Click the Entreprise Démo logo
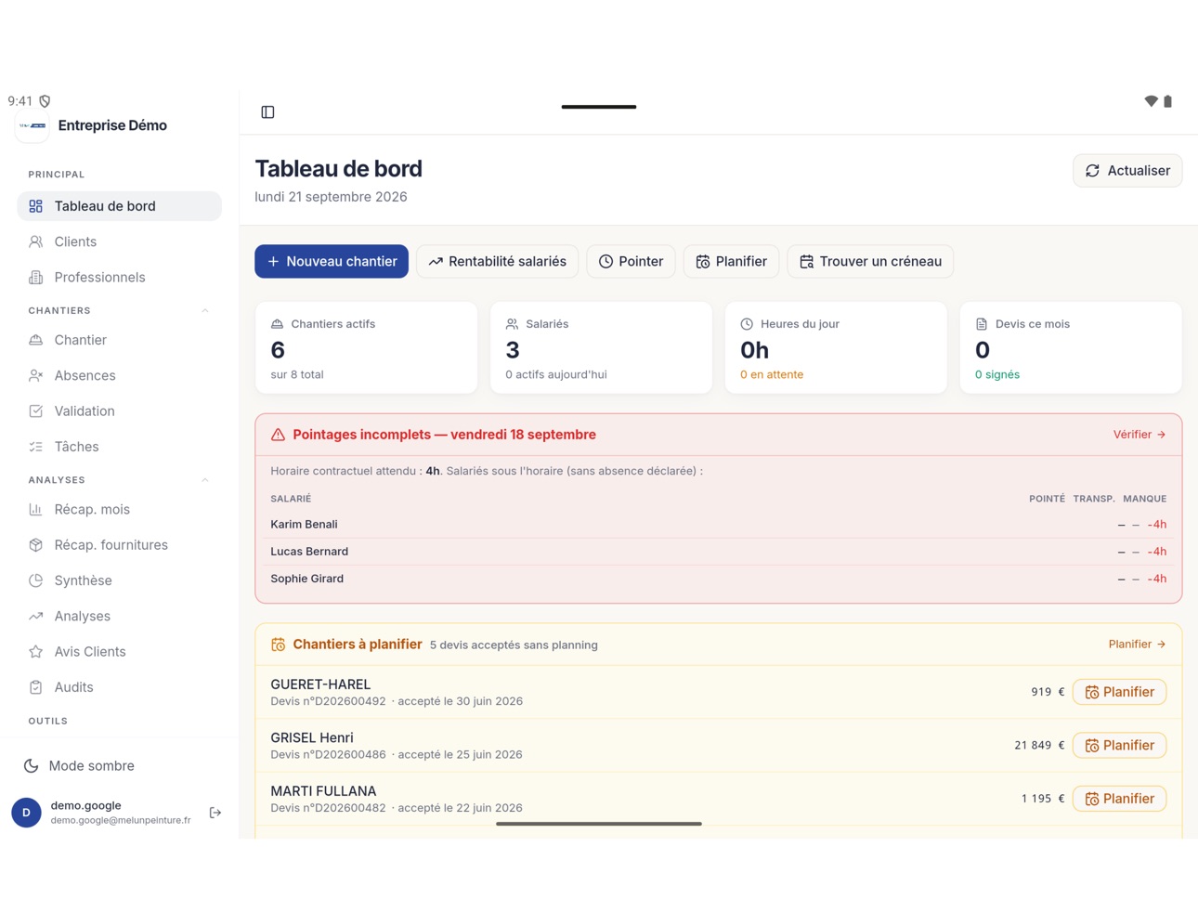This screenshot has width=1198, height=899. pos(33,125)
